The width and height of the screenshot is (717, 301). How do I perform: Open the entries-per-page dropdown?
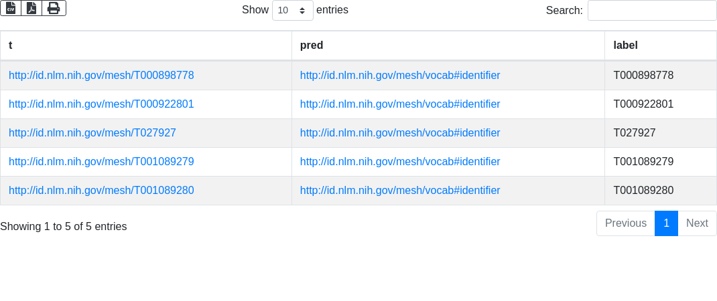click(x=293, y=10)
